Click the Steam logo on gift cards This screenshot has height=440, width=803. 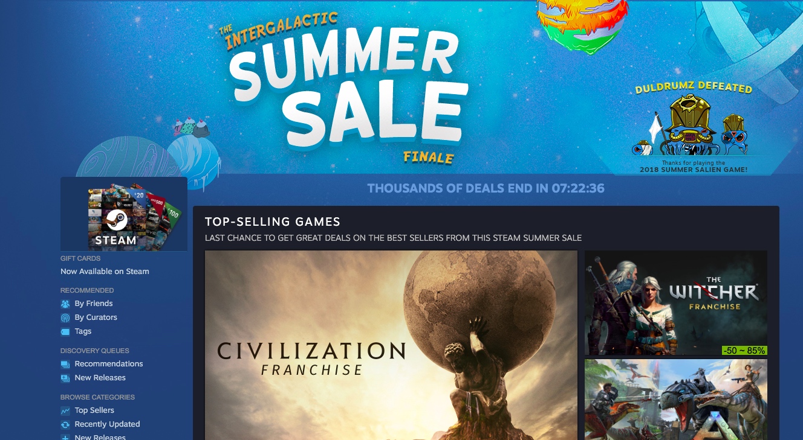[x=116, y=221]
